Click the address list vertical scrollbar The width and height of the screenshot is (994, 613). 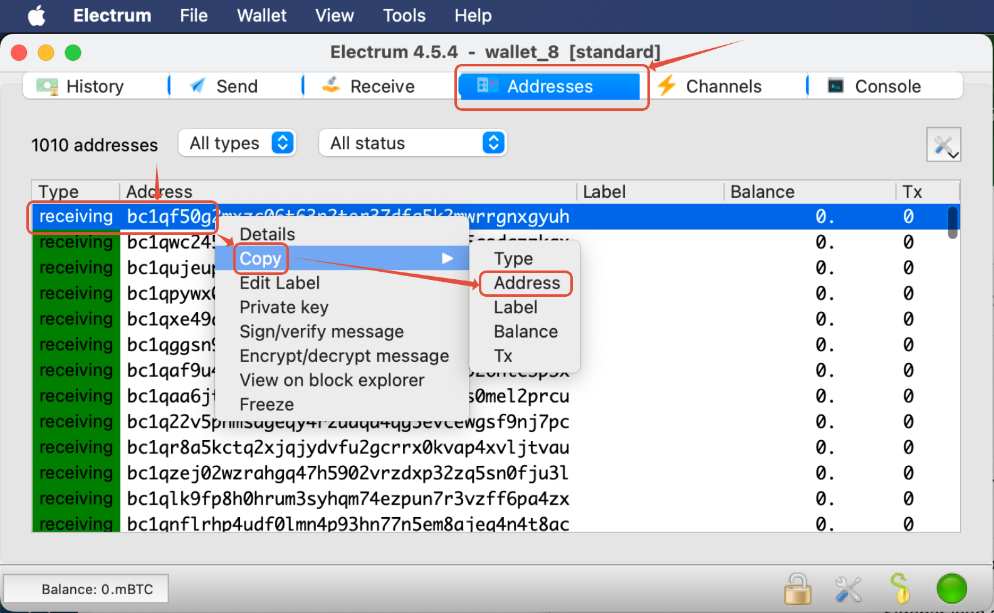(x=953, y=223)
